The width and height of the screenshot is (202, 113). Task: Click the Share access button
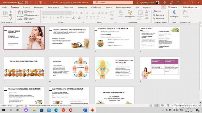[x=191, y=7]
